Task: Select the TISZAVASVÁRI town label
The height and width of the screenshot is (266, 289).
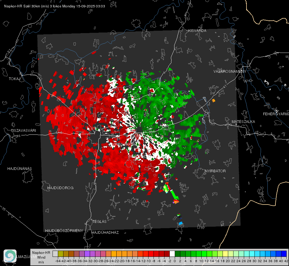Action: [24, 131]
